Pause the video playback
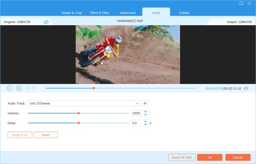The image size is (256, 164). click(9, 88)
